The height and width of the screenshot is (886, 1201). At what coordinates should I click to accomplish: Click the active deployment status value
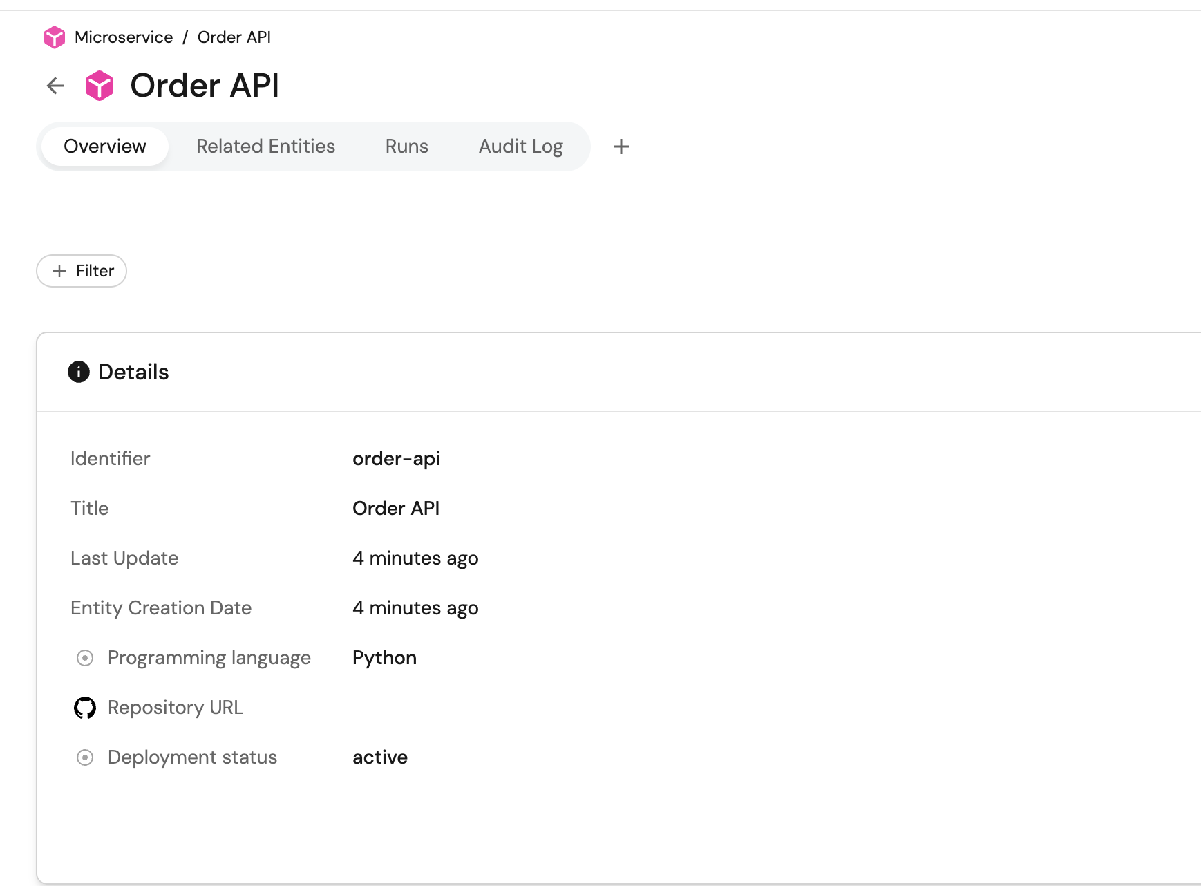point(380,757)
